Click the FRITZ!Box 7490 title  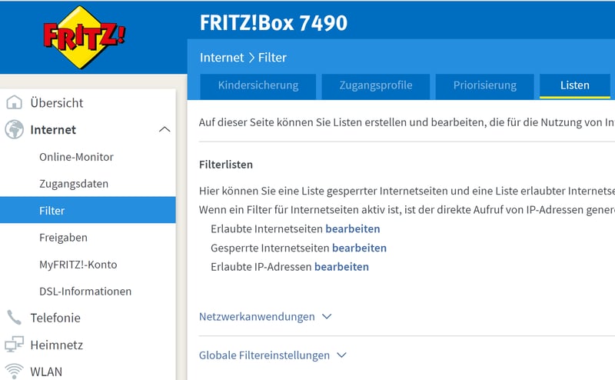click(274, 23)
